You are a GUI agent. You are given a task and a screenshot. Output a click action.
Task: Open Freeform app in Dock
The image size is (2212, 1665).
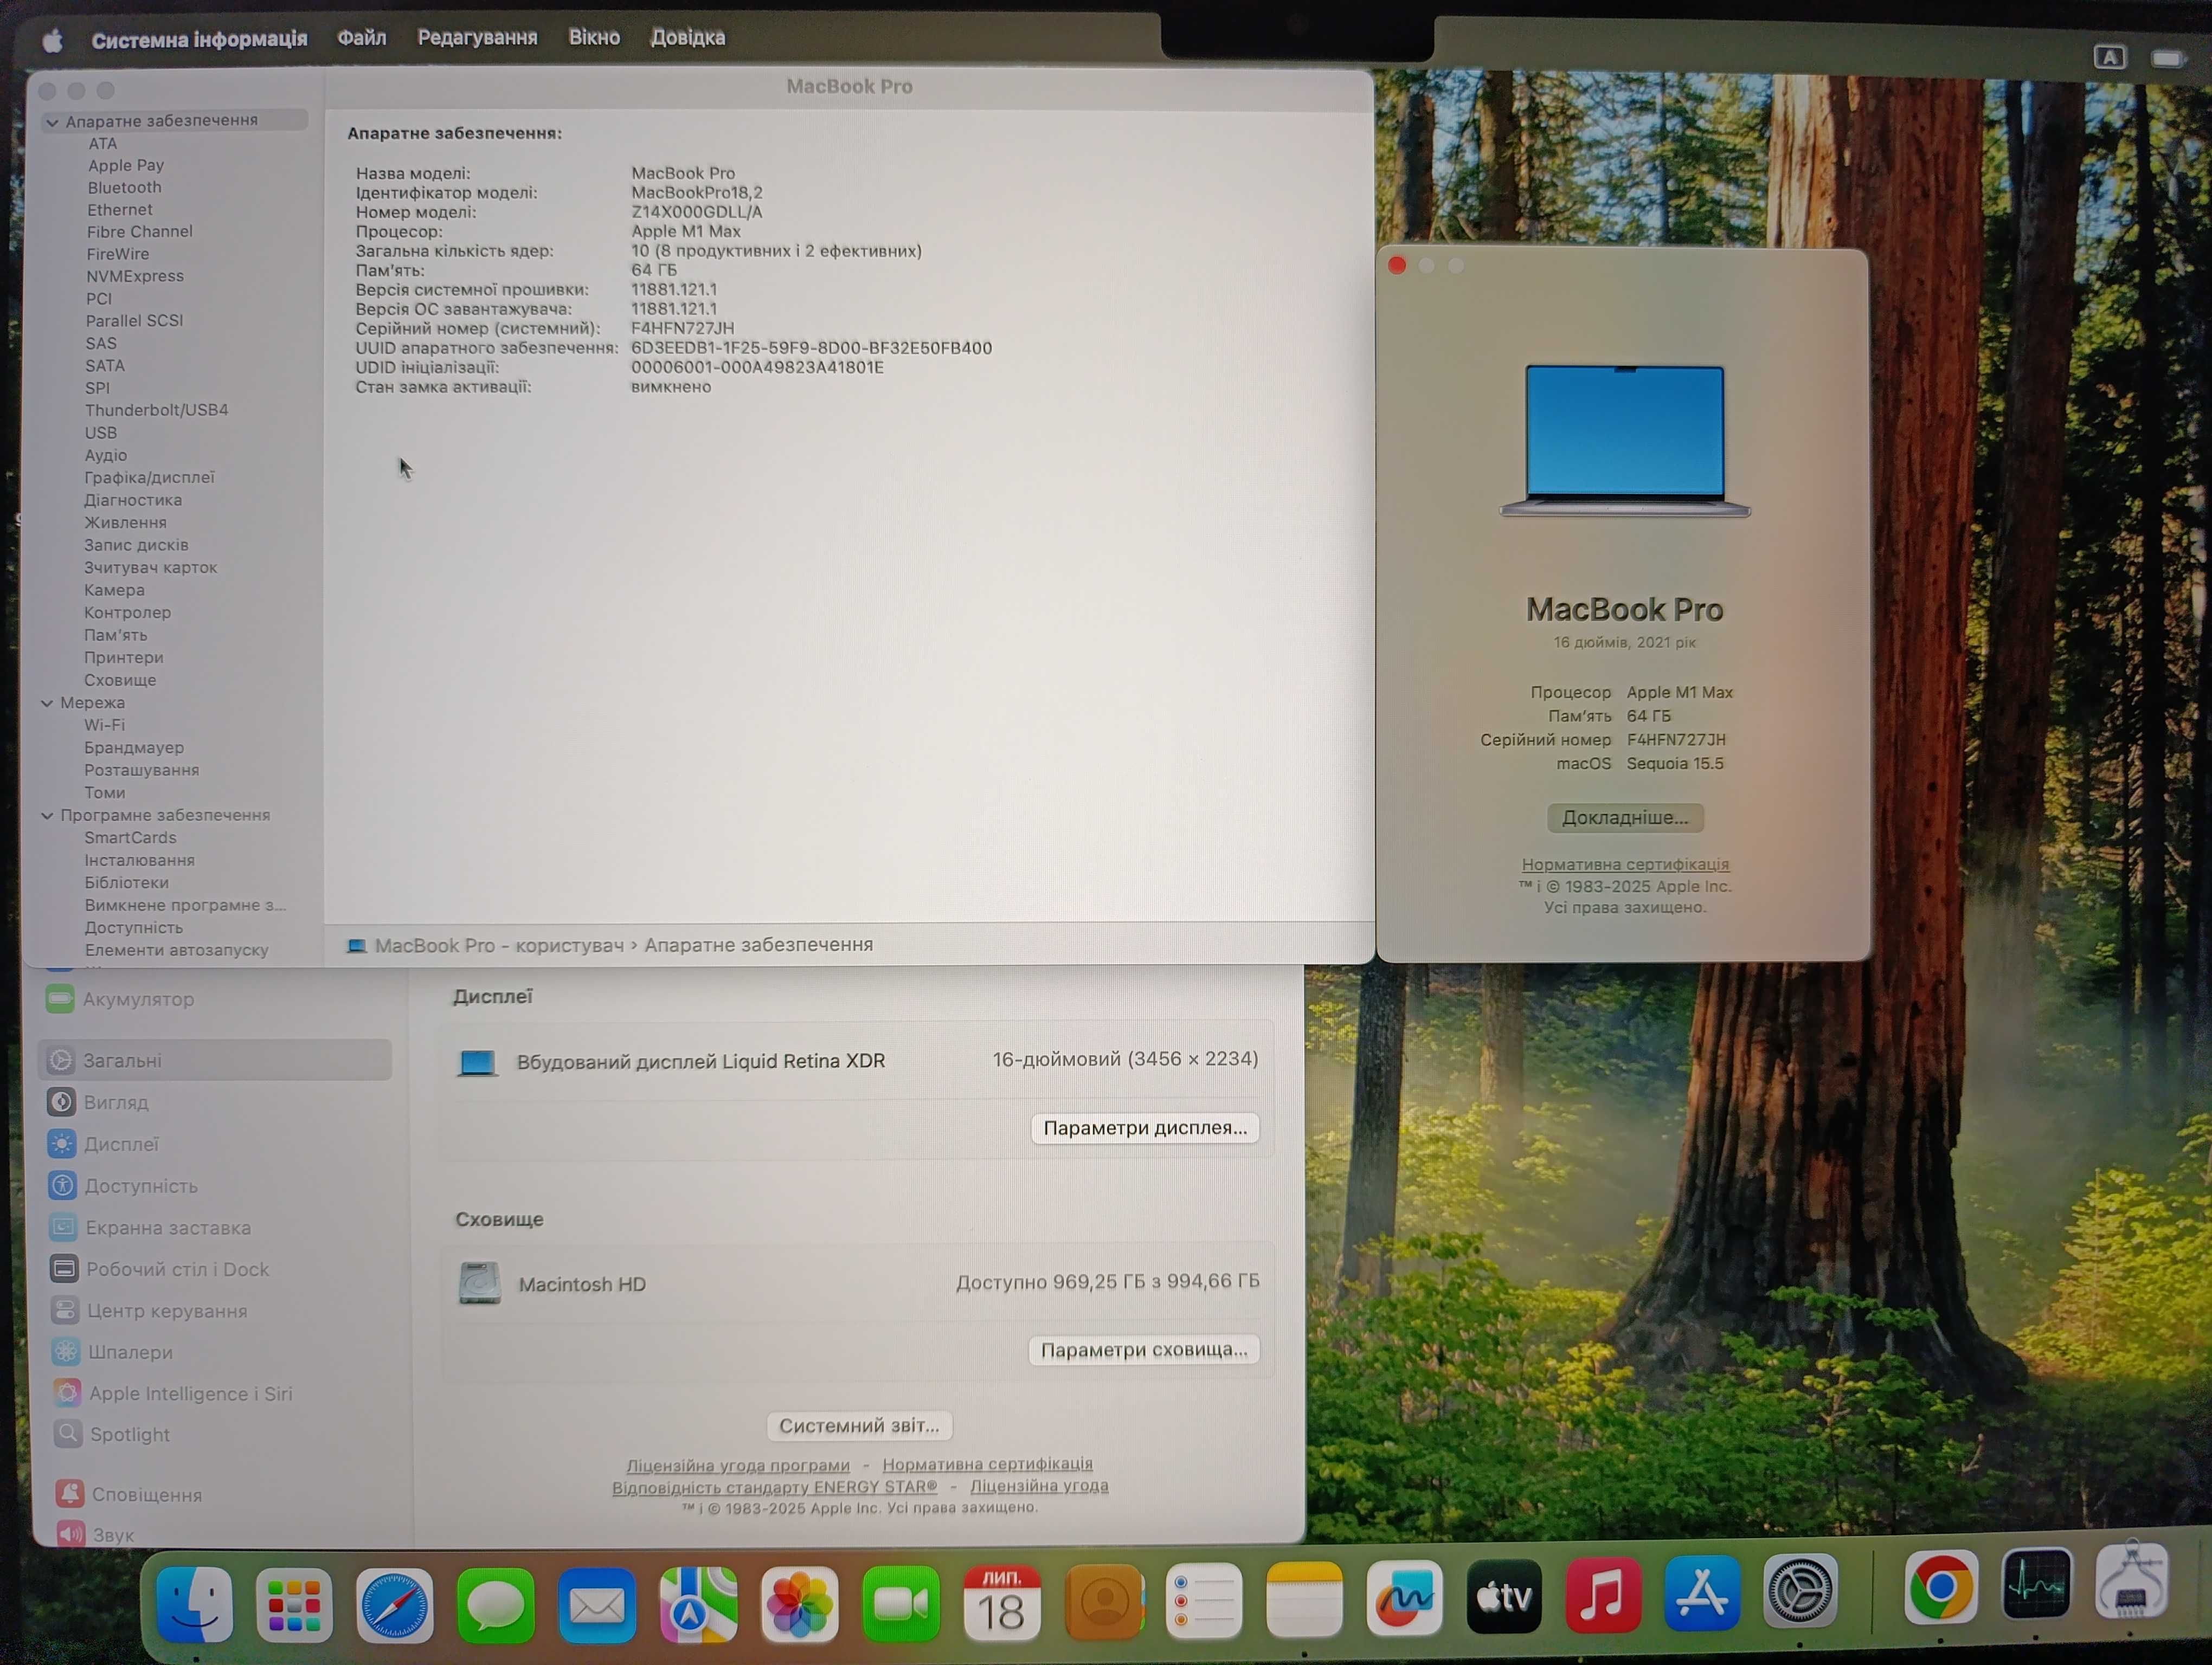(1404, 1597)
